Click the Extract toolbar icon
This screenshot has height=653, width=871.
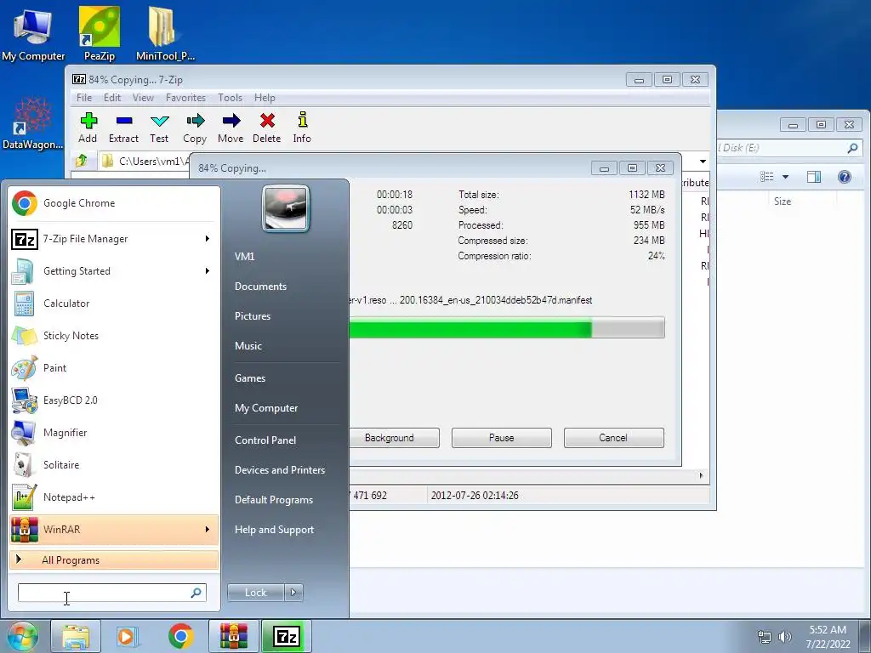point(123,128)
